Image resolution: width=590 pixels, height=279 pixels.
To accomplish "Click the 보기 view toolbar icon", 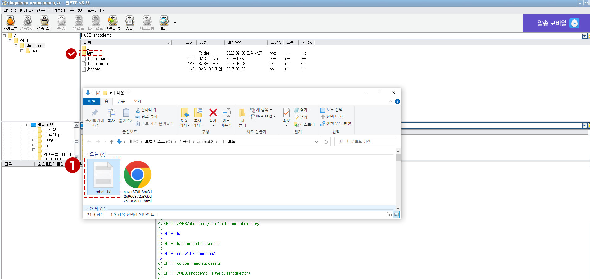I will (164, 23).
